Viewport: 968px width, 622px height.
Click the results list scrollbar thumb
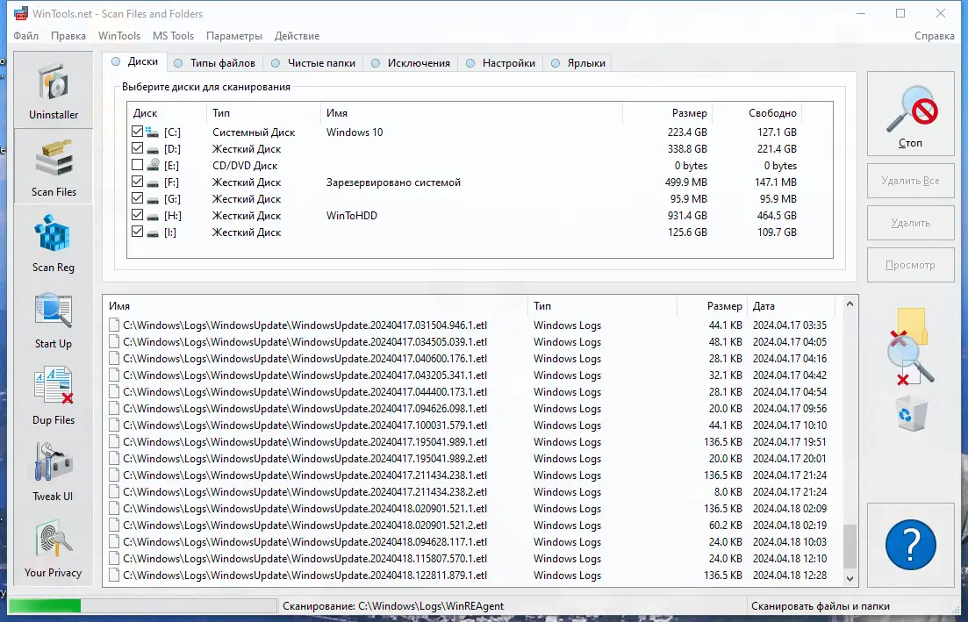pos(850,546)
